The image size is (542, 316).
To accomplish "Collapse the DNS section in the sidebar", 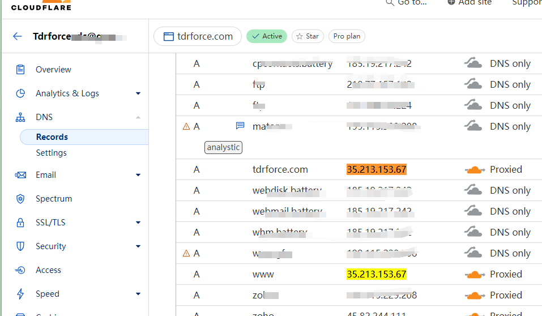I will 138,117.
